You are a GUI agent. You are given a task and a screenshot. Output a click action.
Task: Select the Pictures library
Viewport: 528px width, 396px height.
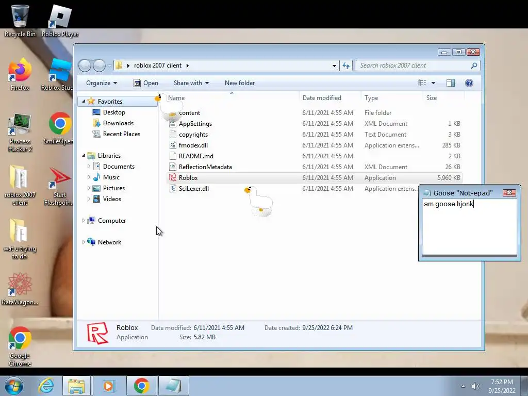pyautogui.click(x=114, y=188)
